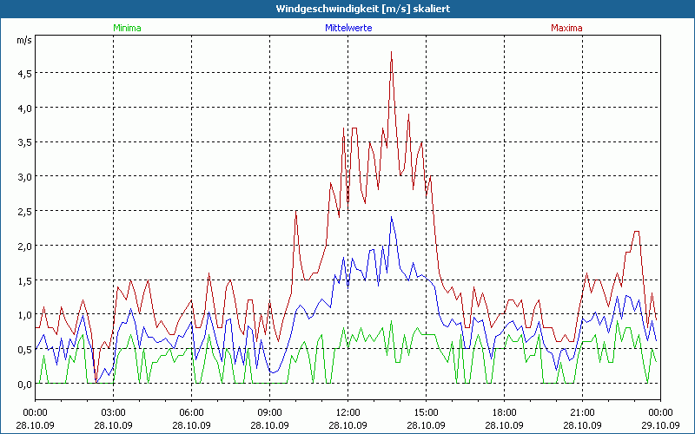Click the 2,5 y-axis value

point(24,212)
